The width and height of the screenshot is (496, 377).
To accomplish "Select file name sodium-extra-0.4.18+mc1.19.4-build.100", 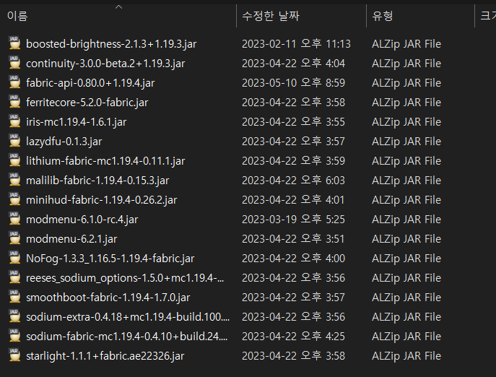I will [128, 317].
